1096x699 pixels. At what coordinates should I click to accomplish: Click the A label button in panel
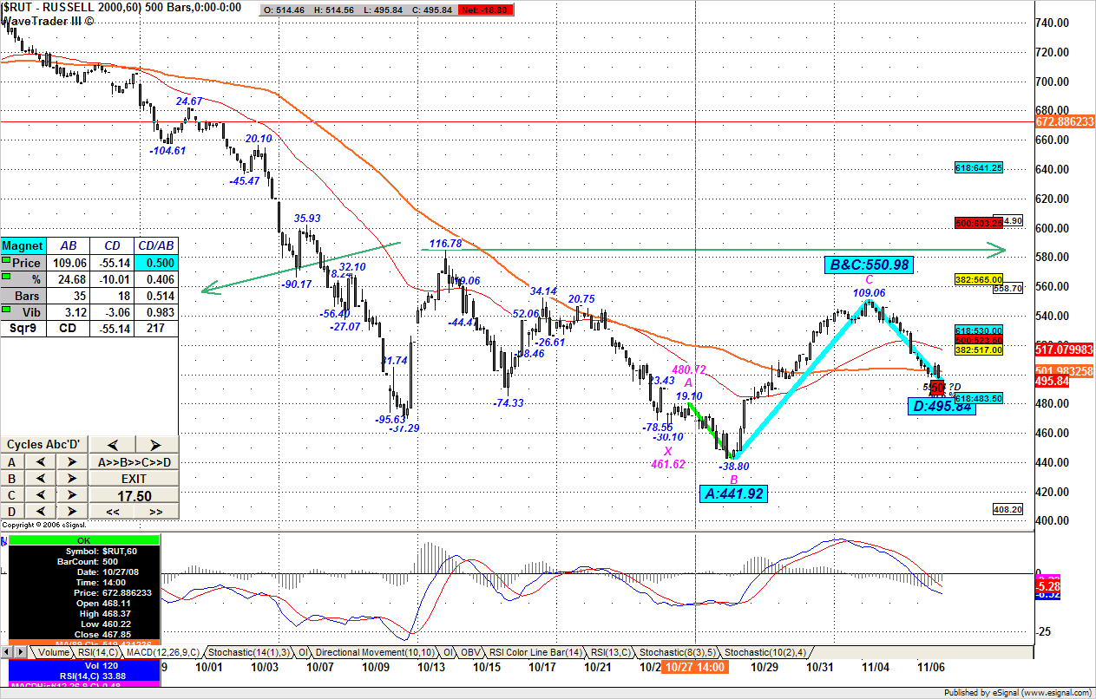[x=12, y=461]
